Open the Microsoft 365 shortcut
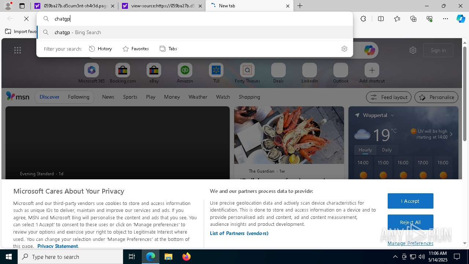 (92, 73)
